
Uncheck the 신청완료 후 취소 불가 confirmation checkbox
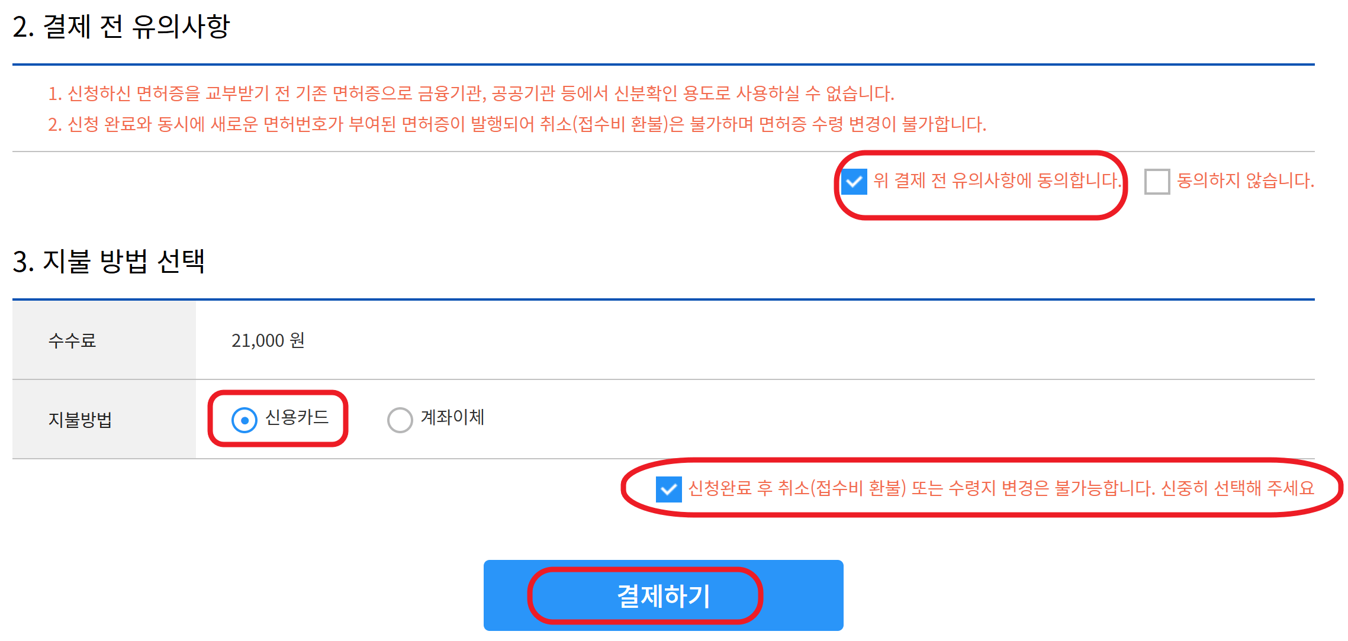668,489
